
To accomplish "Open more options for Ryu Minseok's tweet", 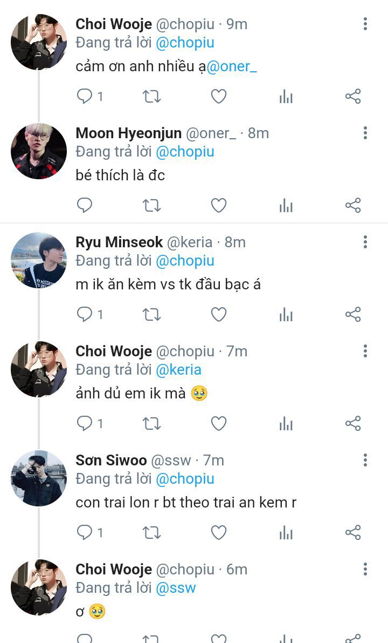I will tap(365, 242).
